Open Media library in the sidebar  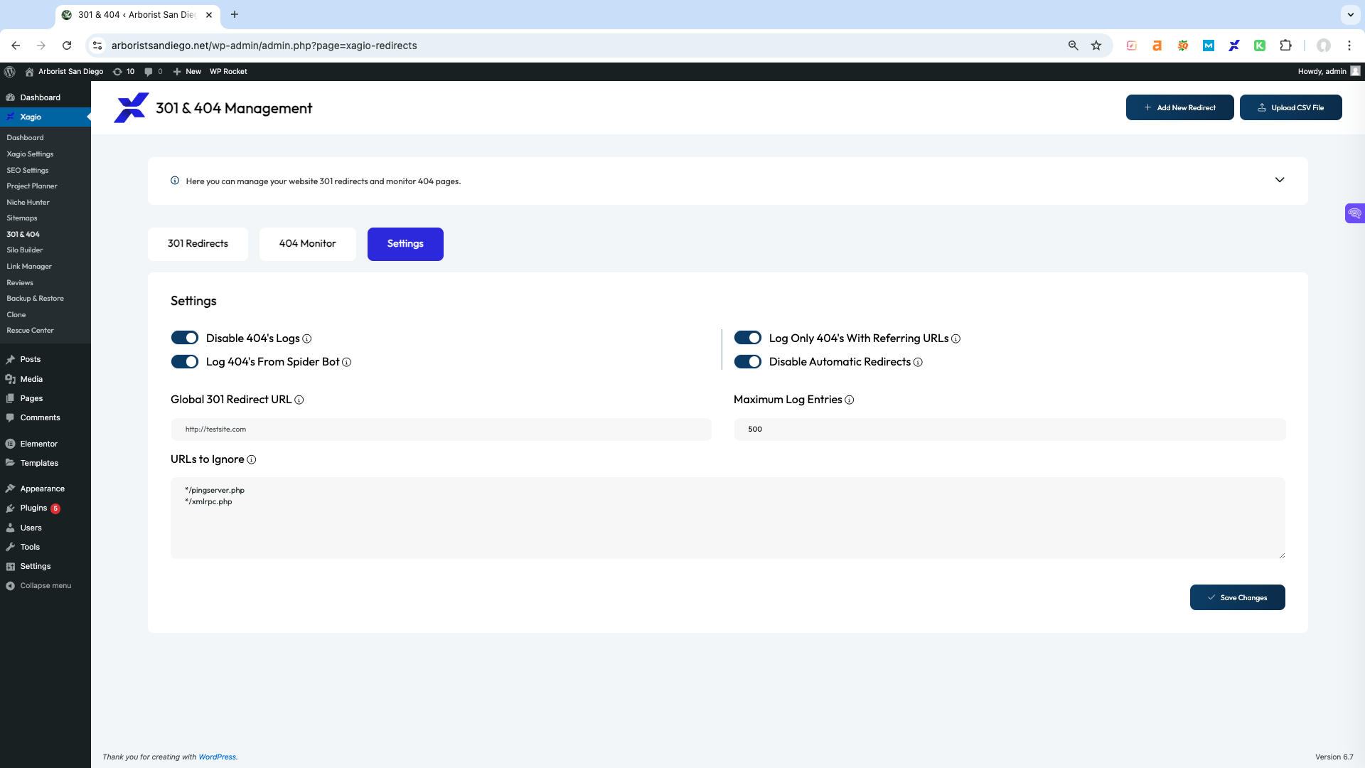31,380
